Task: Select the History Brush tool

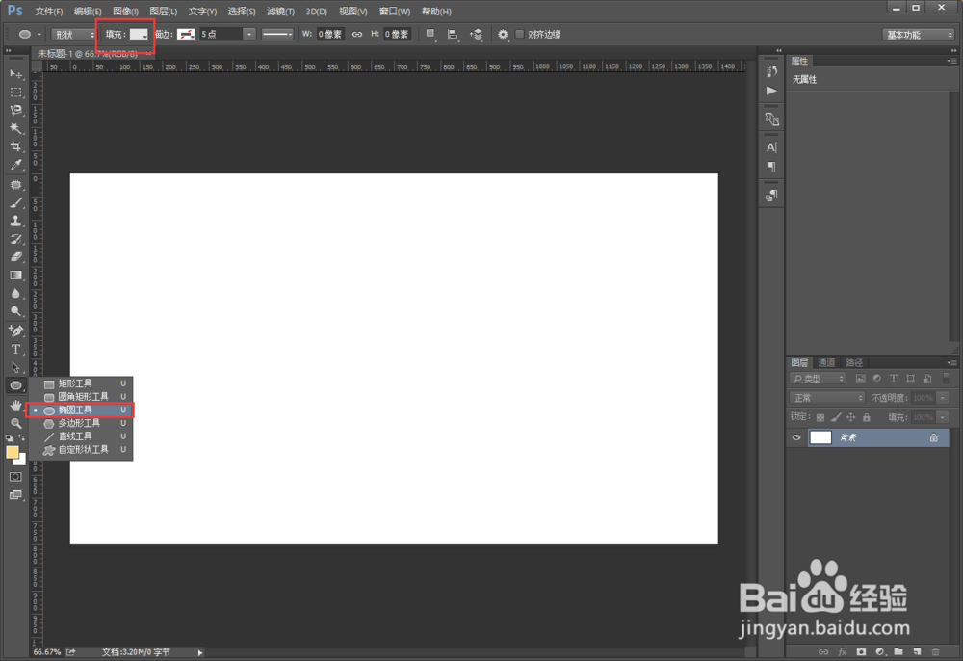Action: click(x=15, y=239)
